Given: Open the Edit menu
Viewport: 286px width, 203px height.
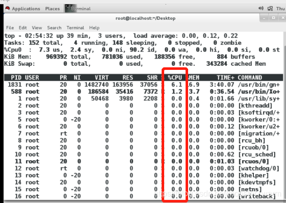Looking at the screenshot, I should click(23, 28).
